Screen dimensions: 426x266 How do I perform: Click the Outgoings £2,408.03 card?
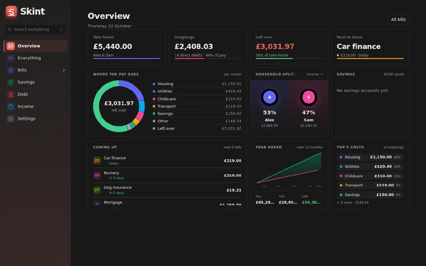coord(208,47)
